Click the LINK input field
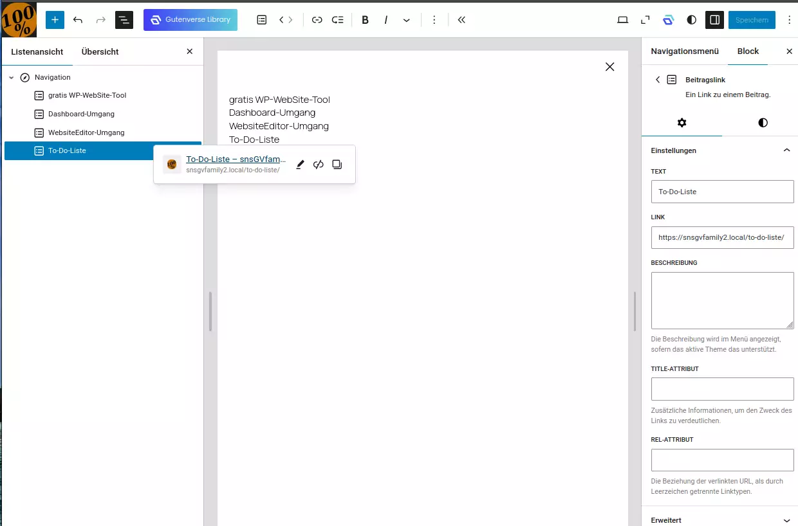This screenshot has width=798, height=526. click(x=723, y=237)
